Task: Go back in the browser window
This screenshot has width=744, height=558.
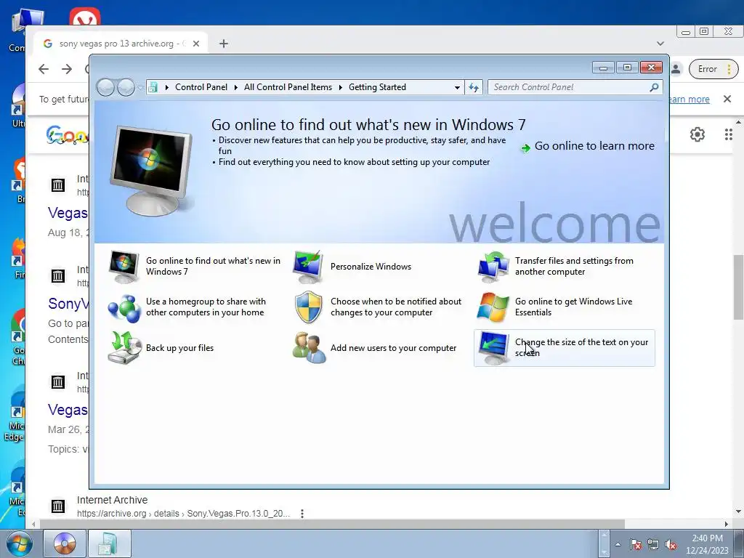Action: [44, 69]
